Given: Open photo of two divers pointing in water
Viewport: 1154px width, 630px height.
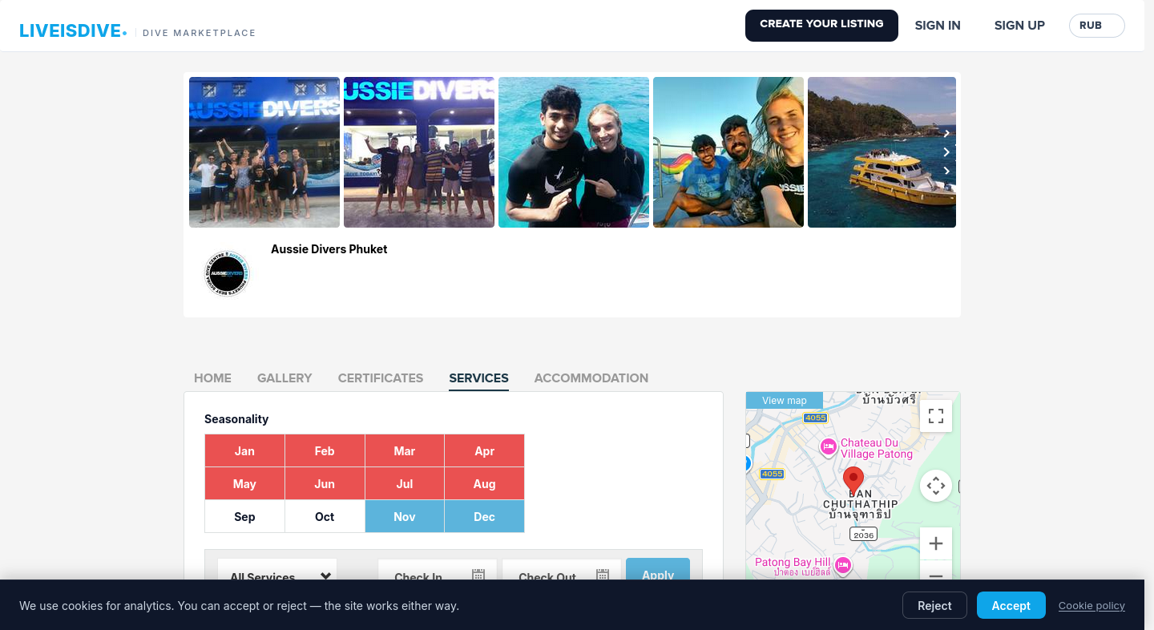Looking at the screenshot, I should pos(574,152).
